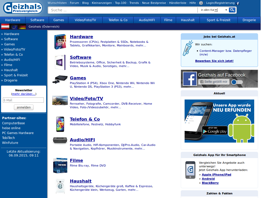The height and width of the screenshot is (198, 264).
Task: Click the washing machine image for Haushalt
Action: [60, 186]
